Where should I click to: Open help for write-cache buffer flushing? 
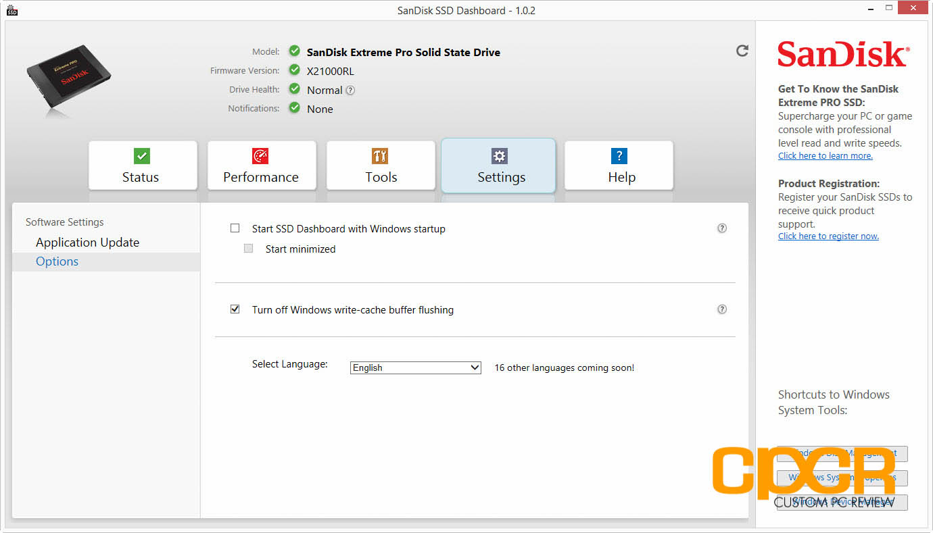point(722,309)
